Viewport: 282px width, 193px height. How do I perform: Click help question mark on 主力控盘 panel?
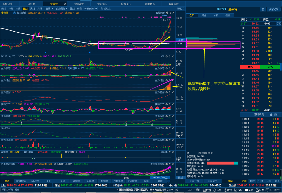pyautogui.click(x=170, y=80)
